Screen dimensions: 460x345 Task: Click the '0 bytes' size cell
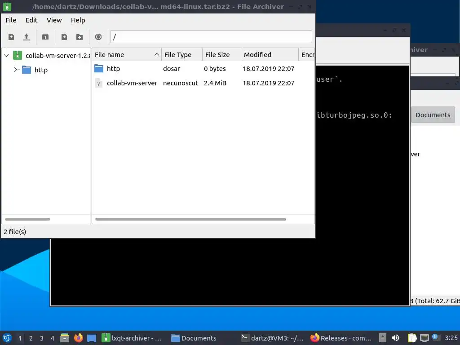click(215, 69)
